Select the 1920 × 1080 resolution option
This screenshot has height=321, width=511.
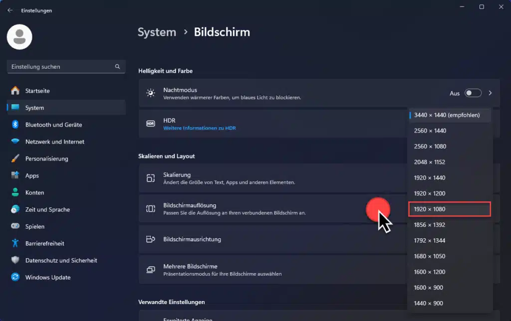pos(449,209)
